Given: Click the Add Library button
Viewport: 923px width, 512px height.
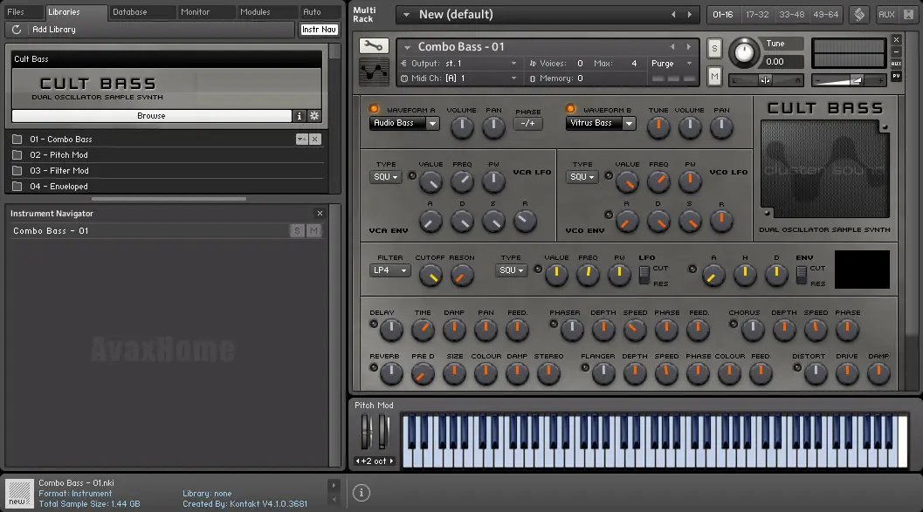Looking at the screenshot, I should (54, 30).
